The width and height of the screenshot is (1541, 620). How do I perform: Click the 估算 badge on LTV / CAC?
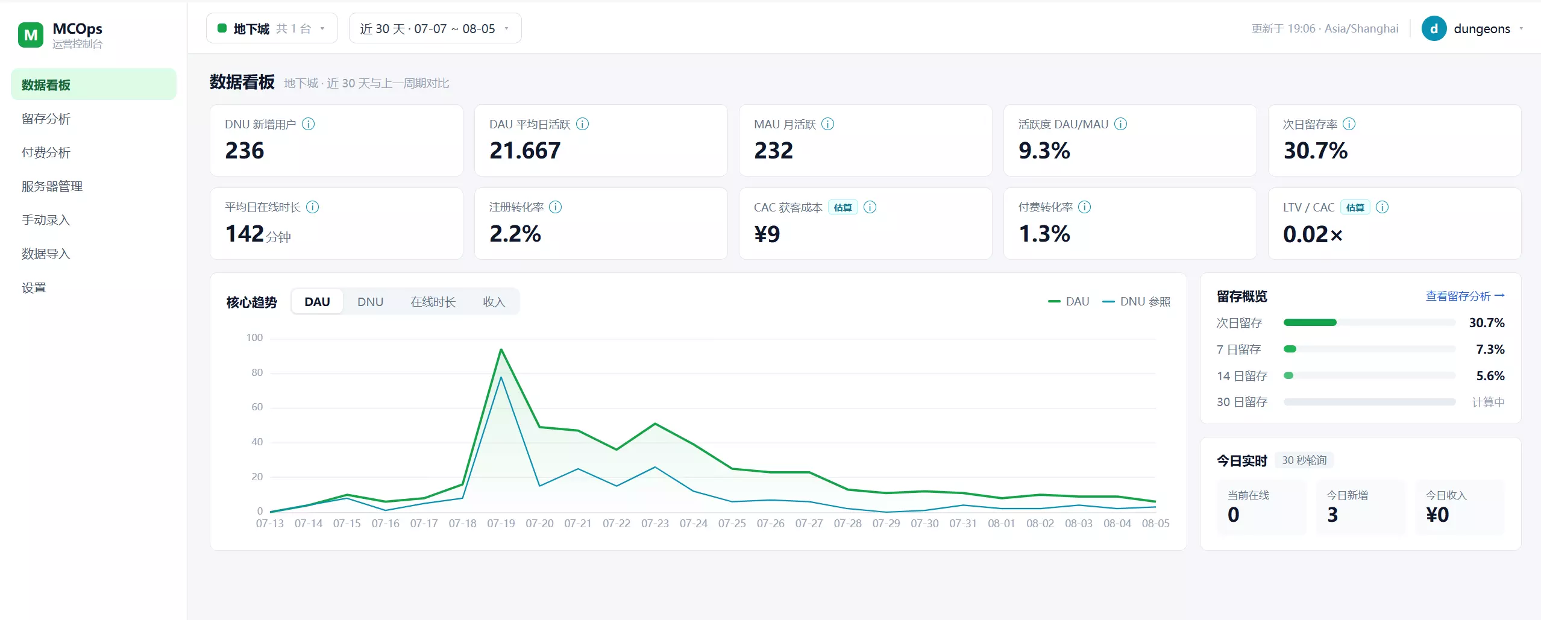1355,207
